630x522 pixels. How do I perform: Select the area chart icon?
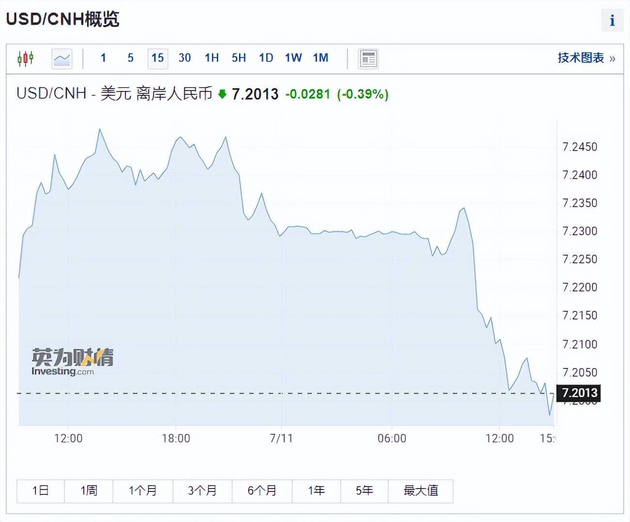click(62, 59)
